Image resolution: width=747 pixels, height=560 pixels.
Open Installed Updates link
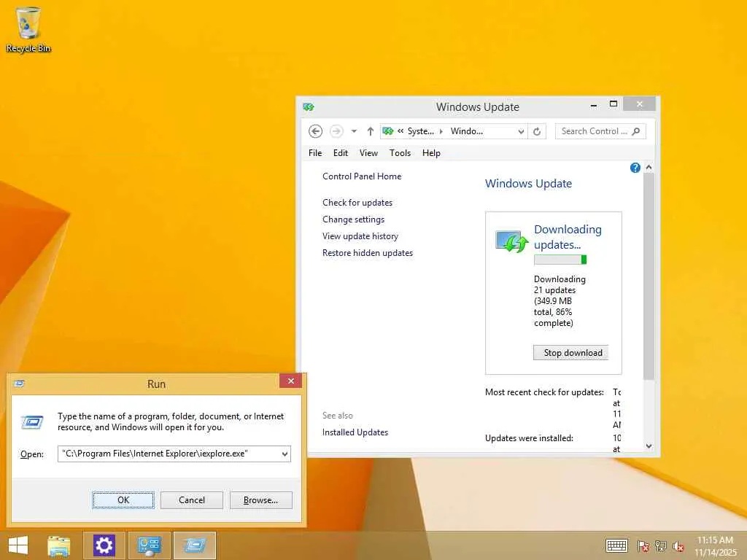point(355,432)
